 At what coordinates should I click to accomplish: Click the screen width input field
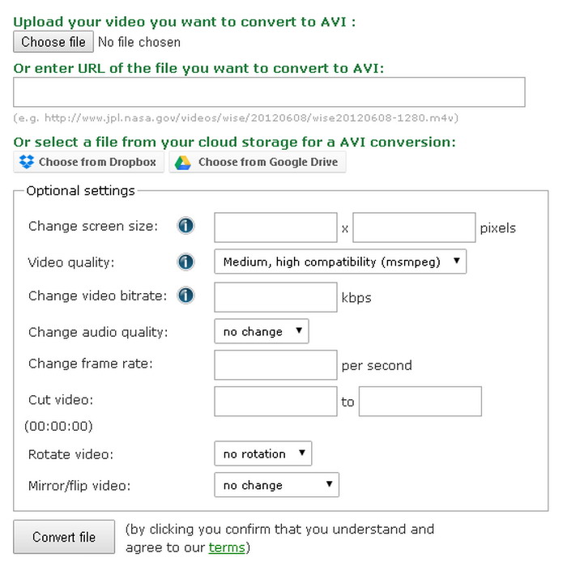click(275, 228)
